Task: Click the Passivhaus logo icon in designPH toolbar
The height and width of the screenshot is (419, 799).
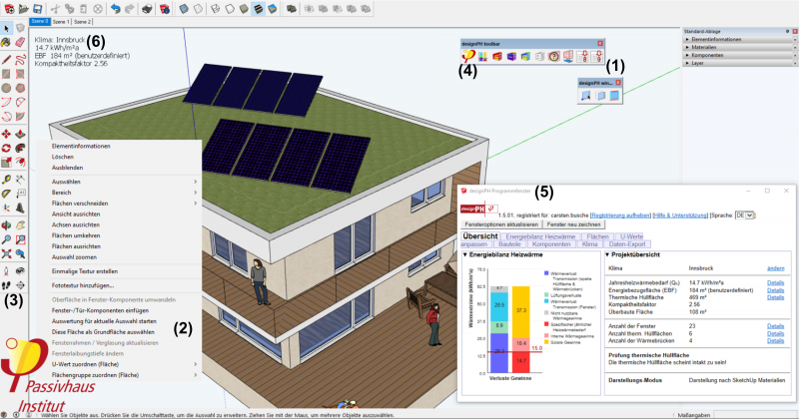Action: click(467, 56)
